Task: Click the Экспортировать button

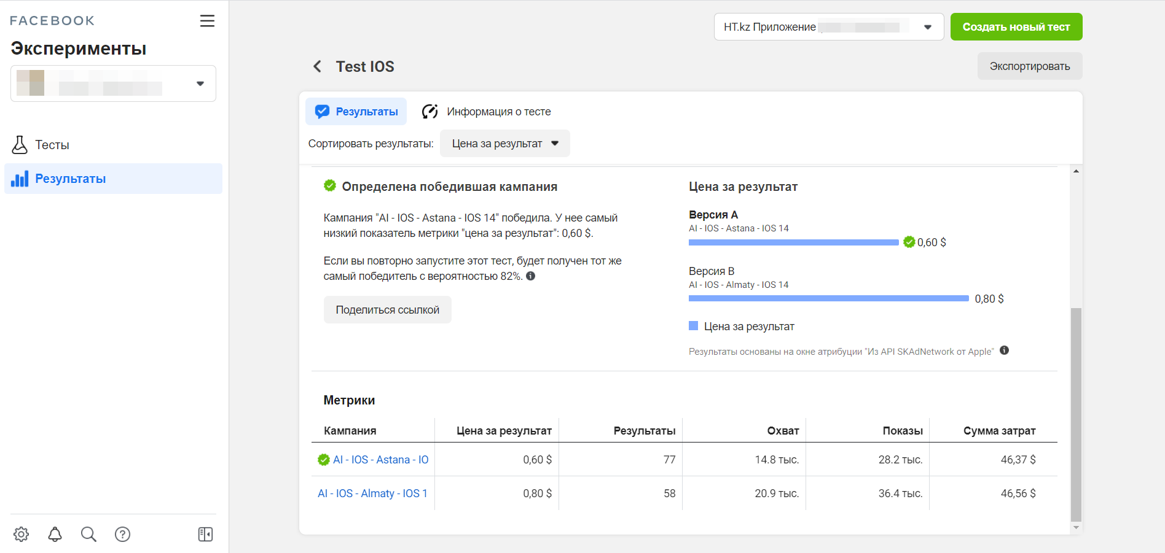Action: coord(1029,66)
